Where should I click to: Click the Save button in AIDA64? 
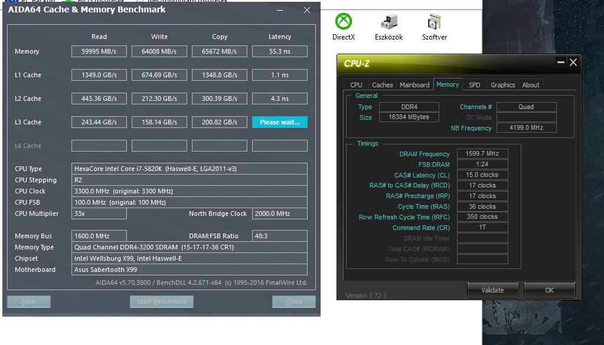(x=29, y=301)
